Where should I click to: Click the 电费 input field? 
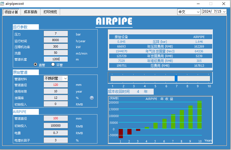point(56,133)
